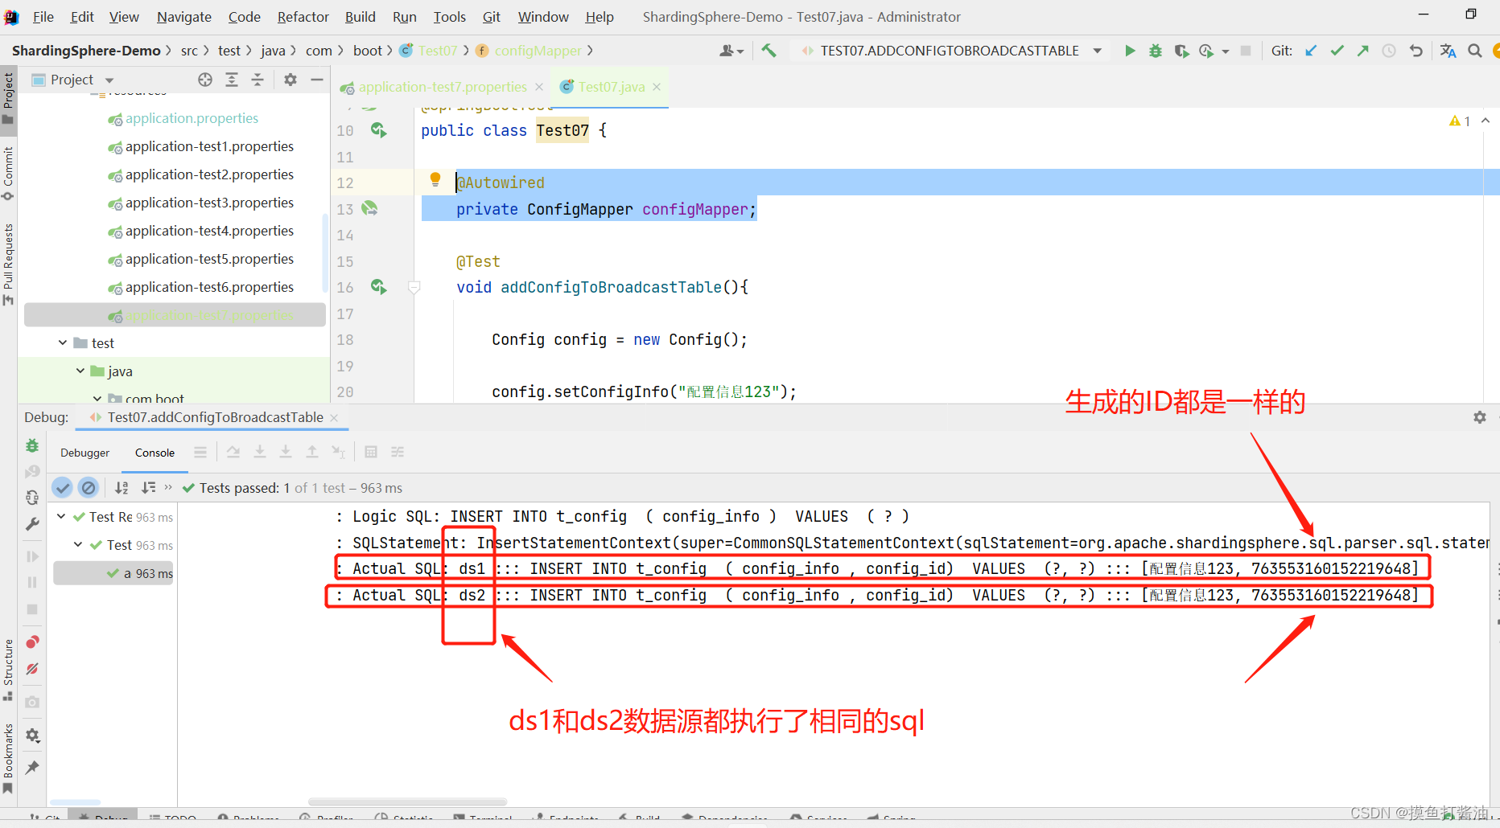Click the bean gutter icon on line 13
1500x828 pixels.
click(x=370, y=208)
